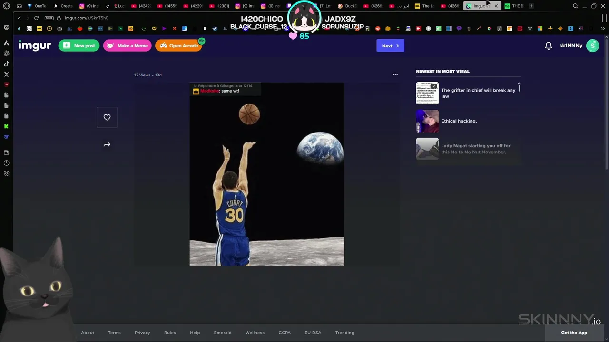This screenshot has height=342, width=609.
Task: Open the green K sidebar icon
Action: pos(6,126)
